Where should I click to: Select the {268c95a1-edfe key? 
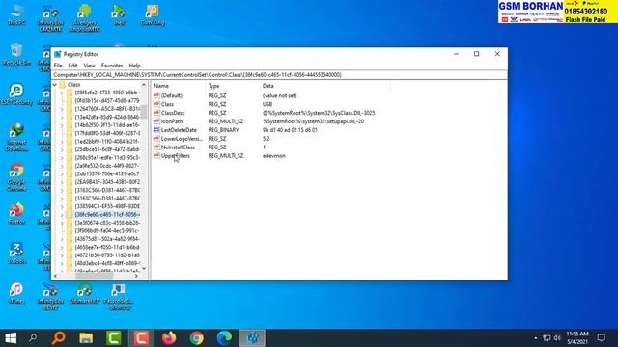click(x=107, y=157)
